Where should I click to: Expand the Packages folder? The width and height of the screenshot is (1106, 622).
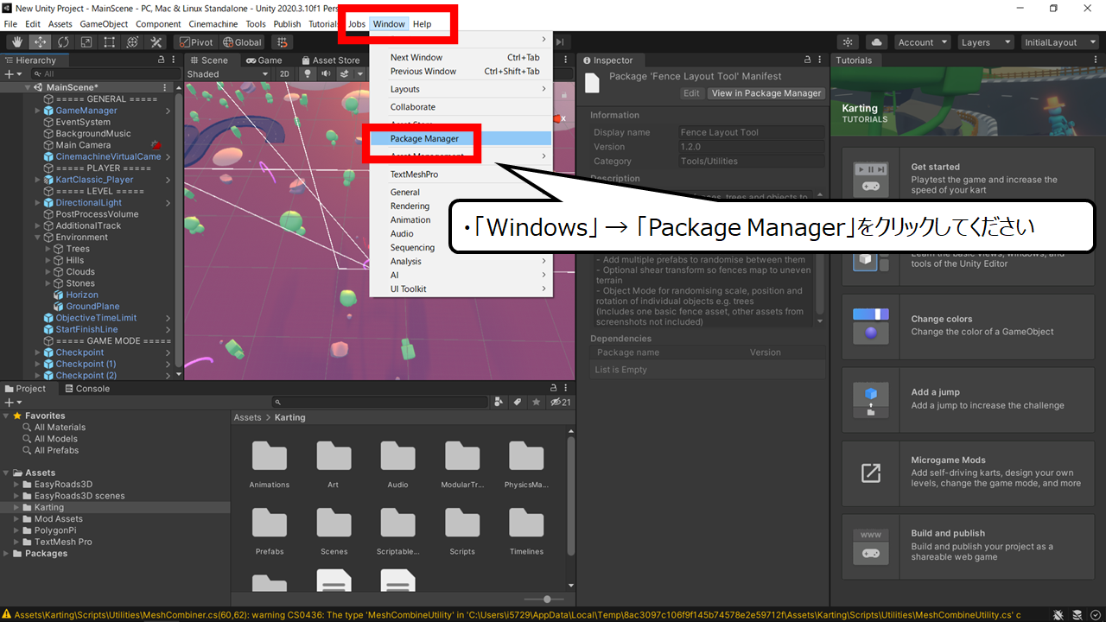coord(7,554)
